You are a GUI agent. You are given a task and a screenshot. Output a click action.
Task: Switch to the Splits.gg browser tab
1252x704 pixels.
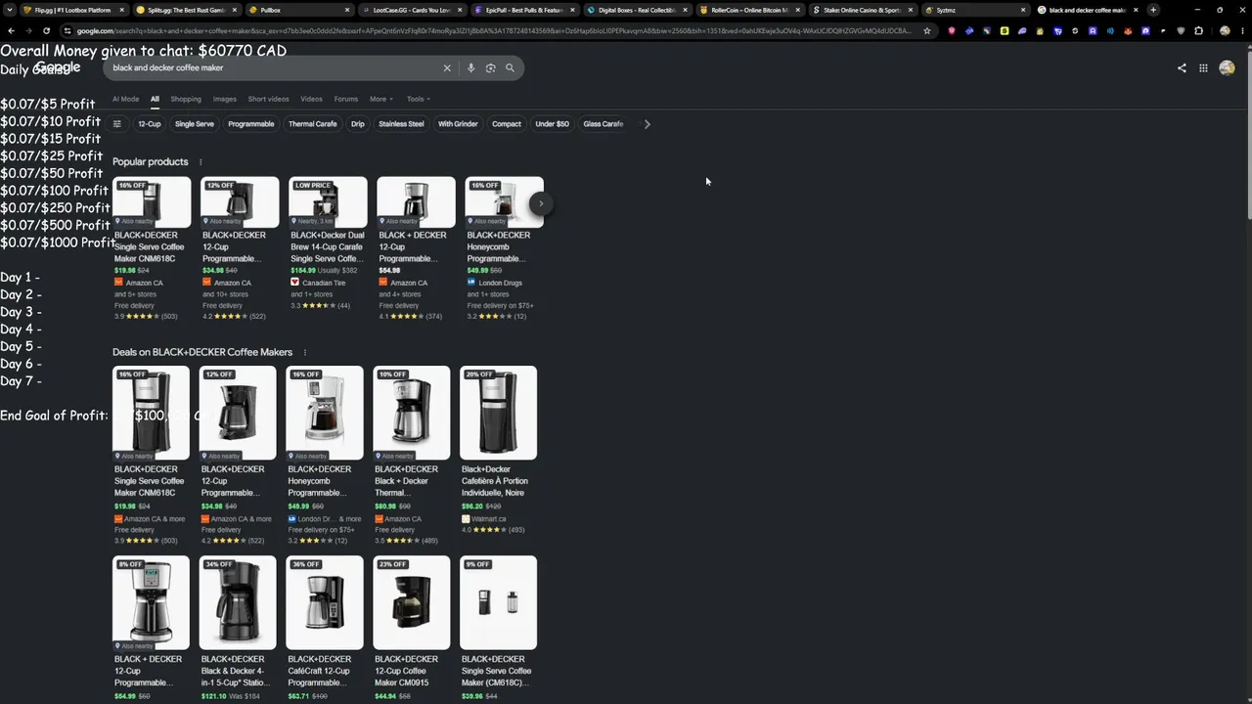pos(186,10)
